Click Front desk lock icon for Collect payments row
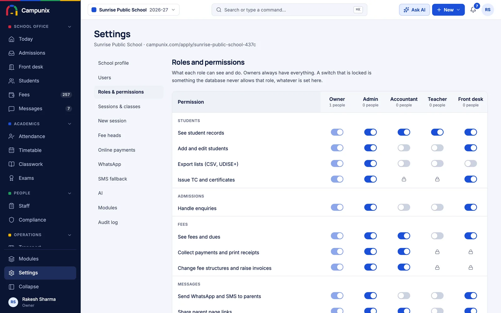 (471, 252)
